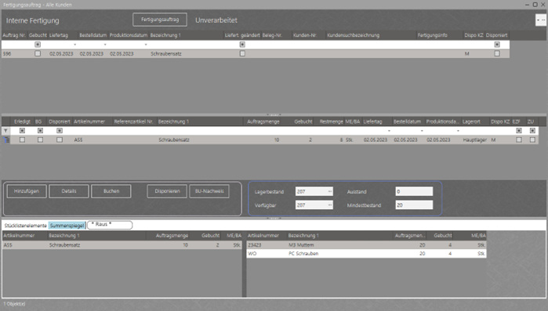Click the Hinzufügen button
Screen dimensions: 548x311
tap(27, 191)
